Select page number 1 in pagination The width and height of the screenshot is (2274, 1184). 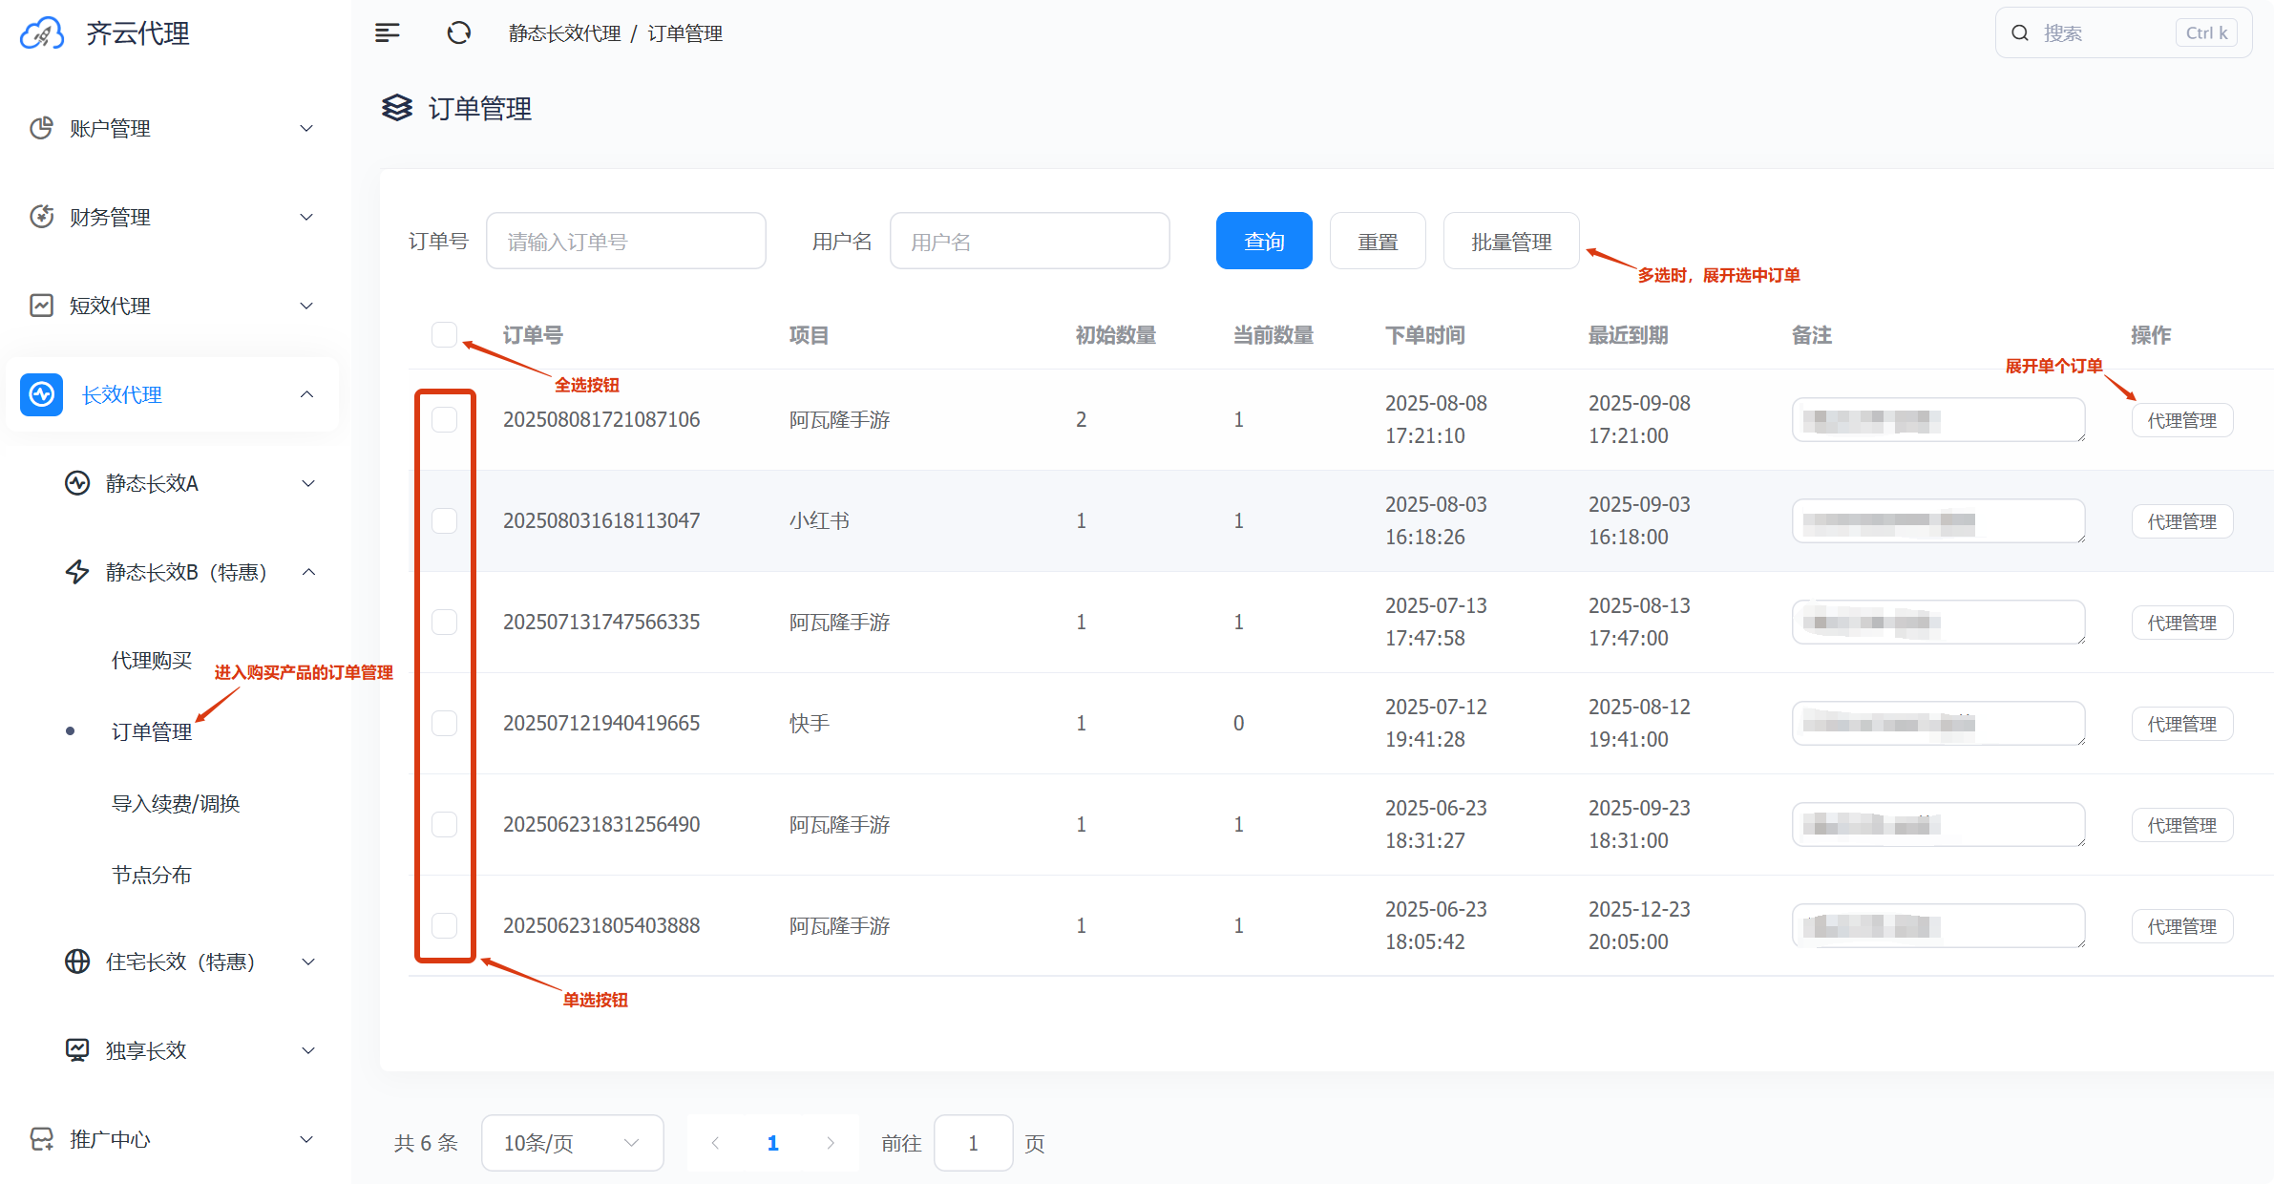(x=773, y=1143)
